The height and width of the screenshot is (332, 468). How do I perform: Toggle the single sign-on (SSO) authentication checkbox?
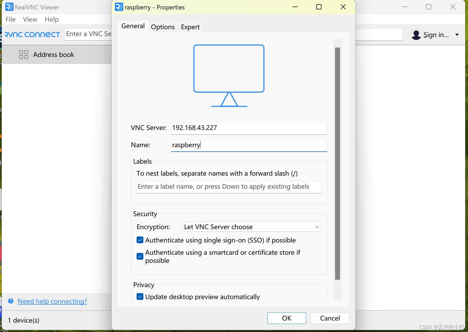click(x=140, y=240)
